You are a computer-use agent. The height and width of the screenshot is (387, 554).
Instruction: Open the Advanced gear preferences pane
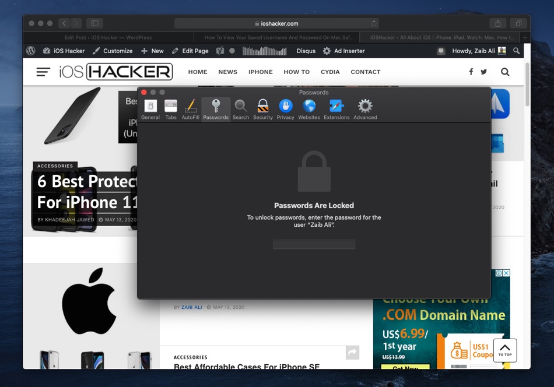(x=365, y=110)
